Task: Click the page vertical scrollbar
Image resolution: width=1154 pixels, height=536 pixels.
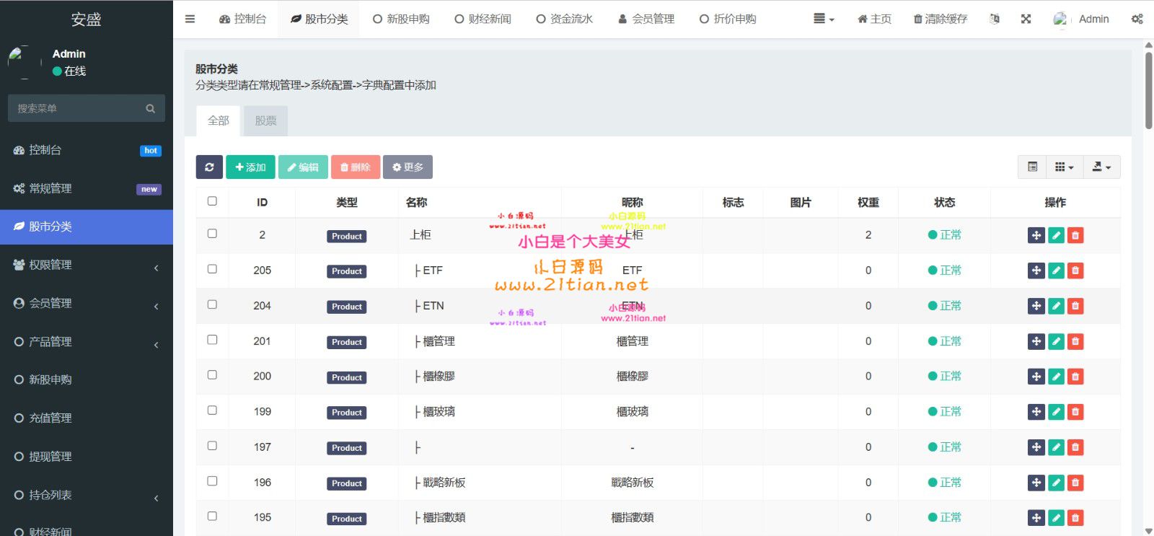Action: click(x=1148, y=90)
